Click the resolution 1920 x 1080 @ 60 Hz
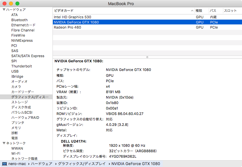This screenshot has height=167, width=242. 127,145
